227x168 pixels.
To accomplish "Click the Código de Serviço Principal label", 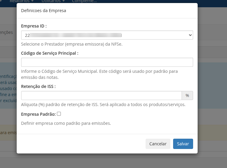I will click(50, 53).
